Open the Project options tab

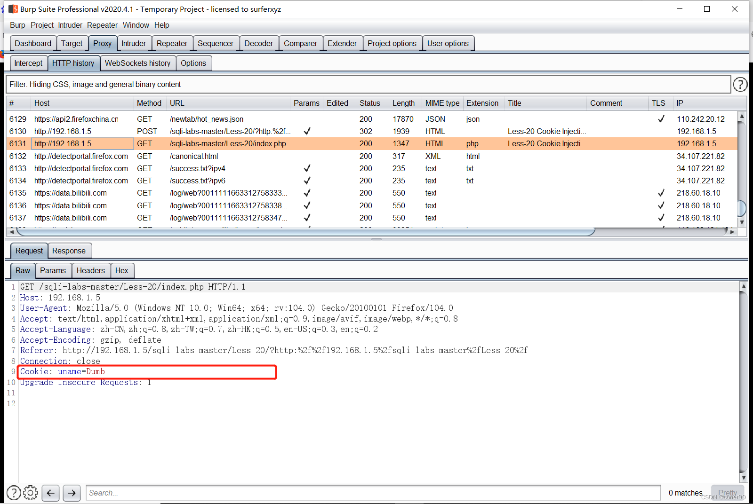tap(392, 43)
